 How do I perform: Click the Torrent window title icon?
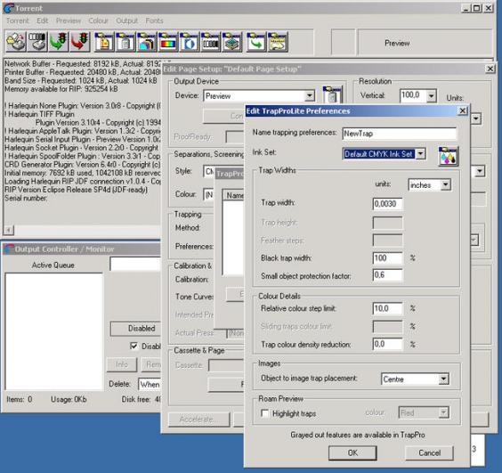(x=9, y=8)
